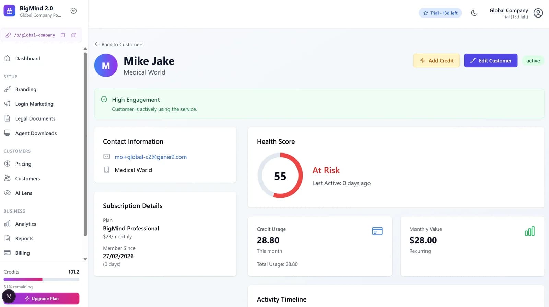This screenshot has height=307, width=549.
Task: Click the Credit Usage card icon
Action: coord(377,231)
